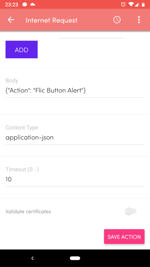Click the SAVE ACTION button

(x=124, y=236)
